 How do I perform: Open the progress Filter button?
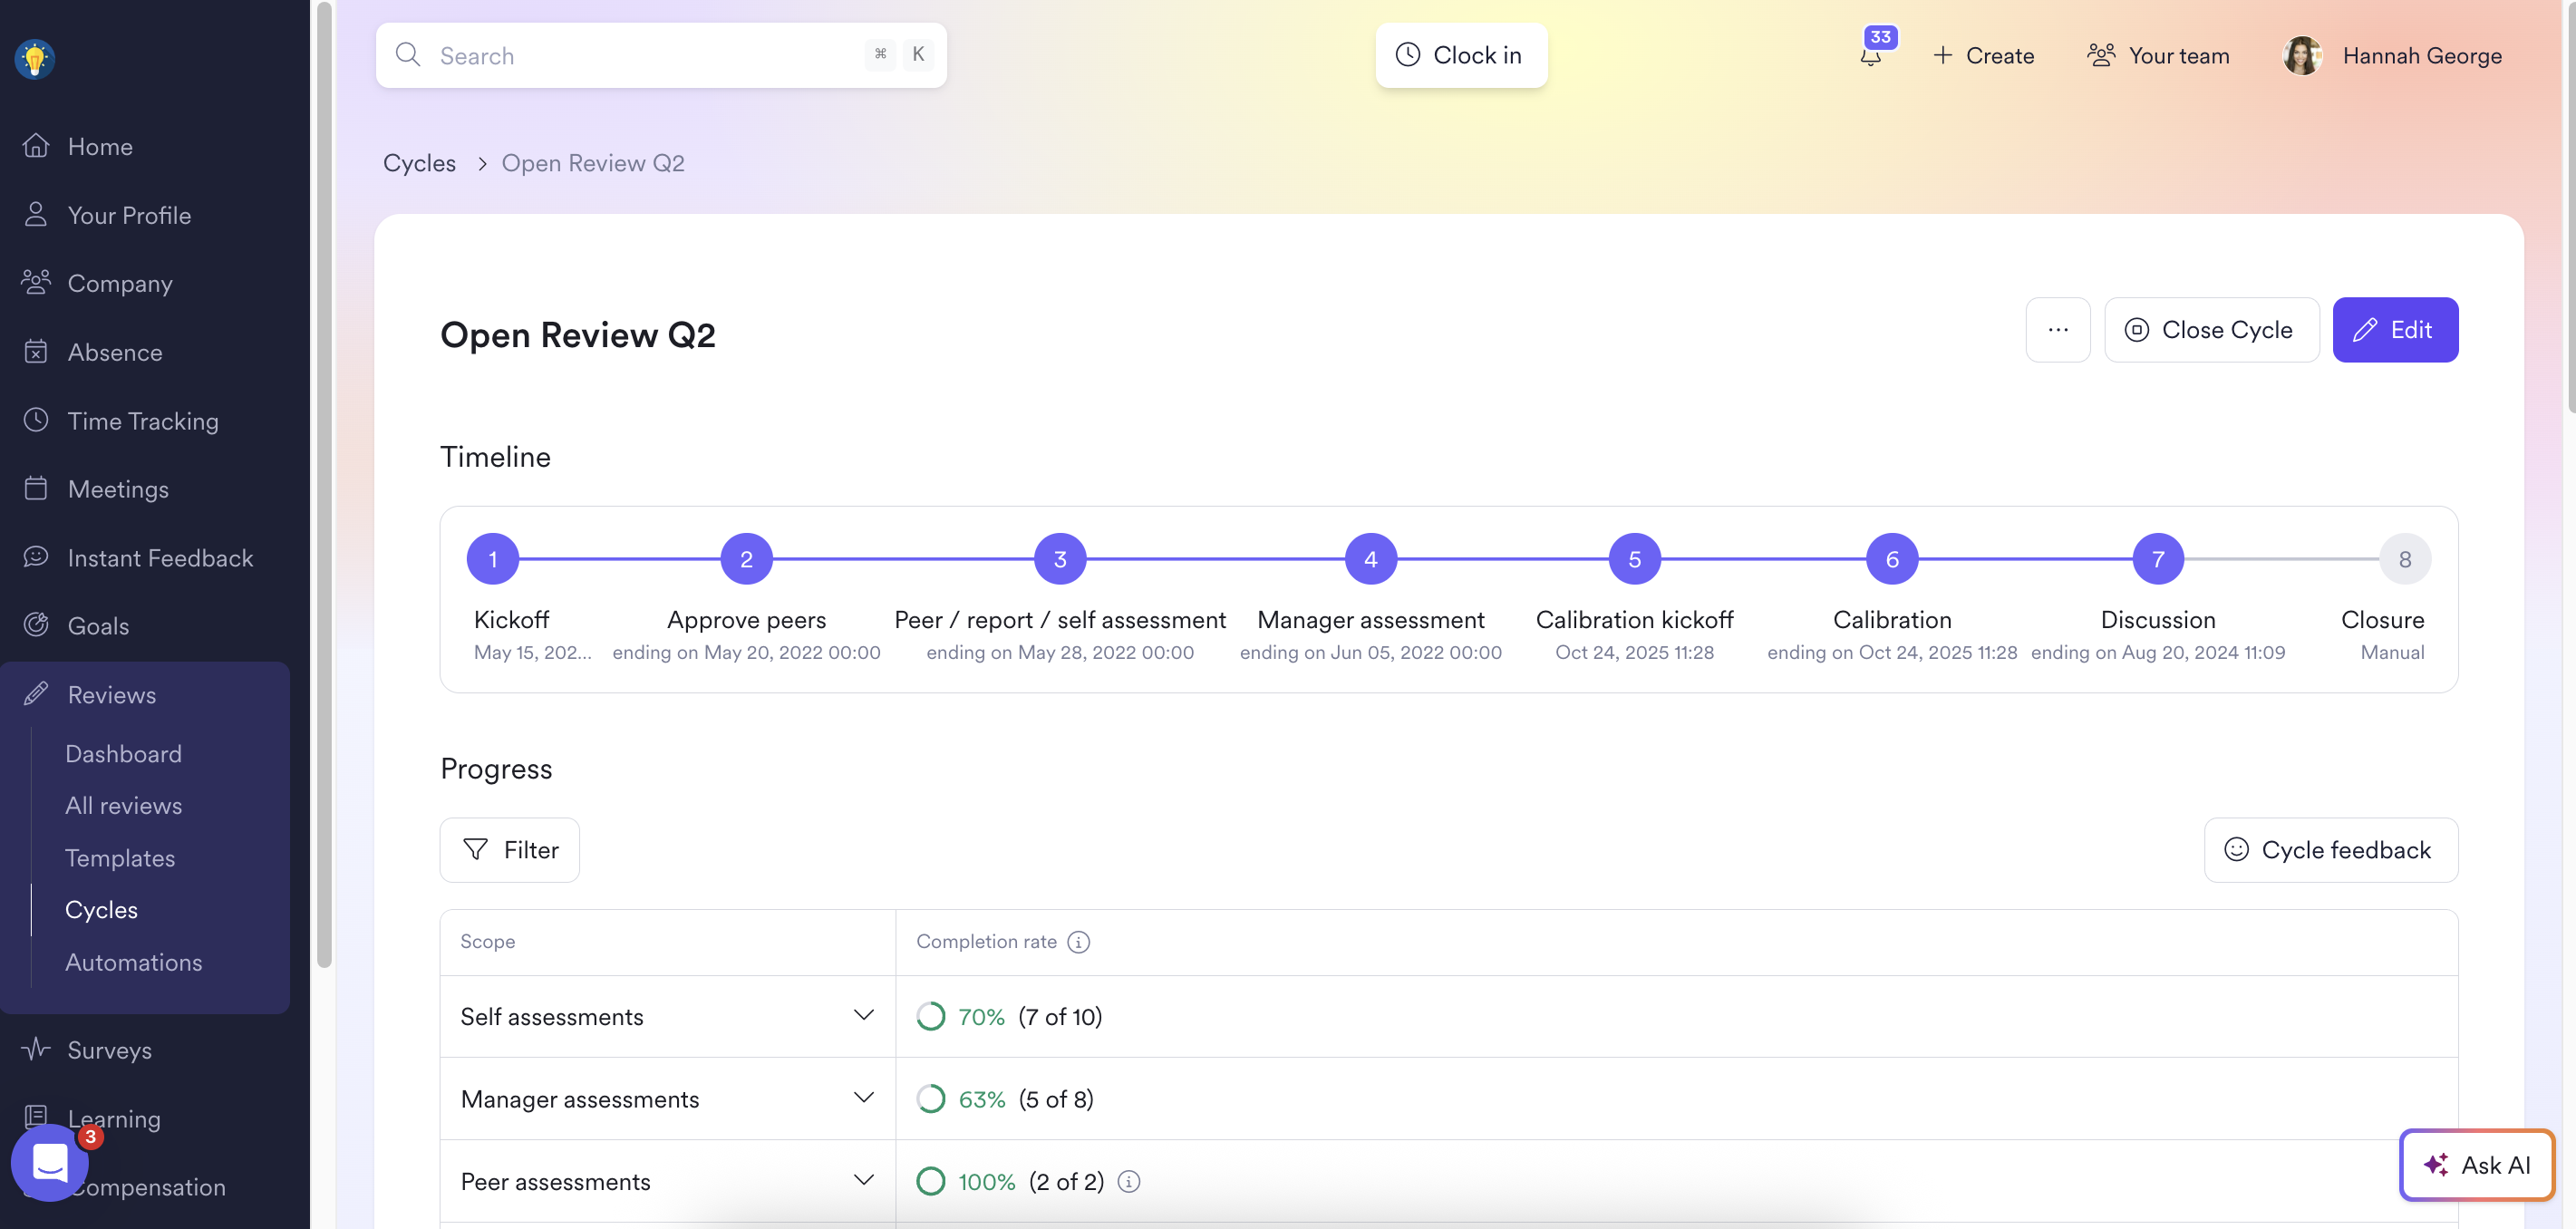510,850
